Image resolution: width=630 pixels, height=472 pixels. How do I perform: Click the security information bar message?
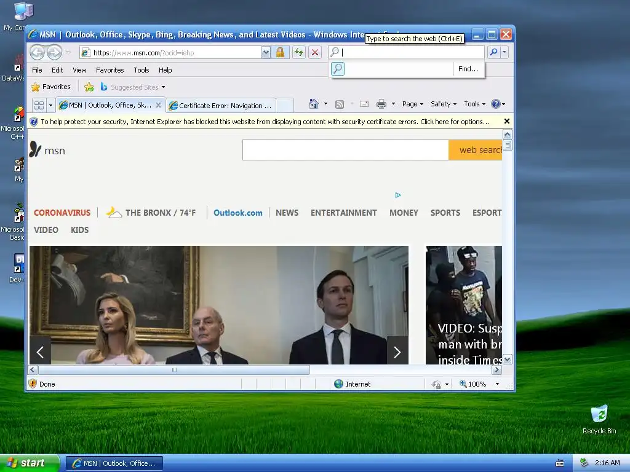tap(265, 122)
